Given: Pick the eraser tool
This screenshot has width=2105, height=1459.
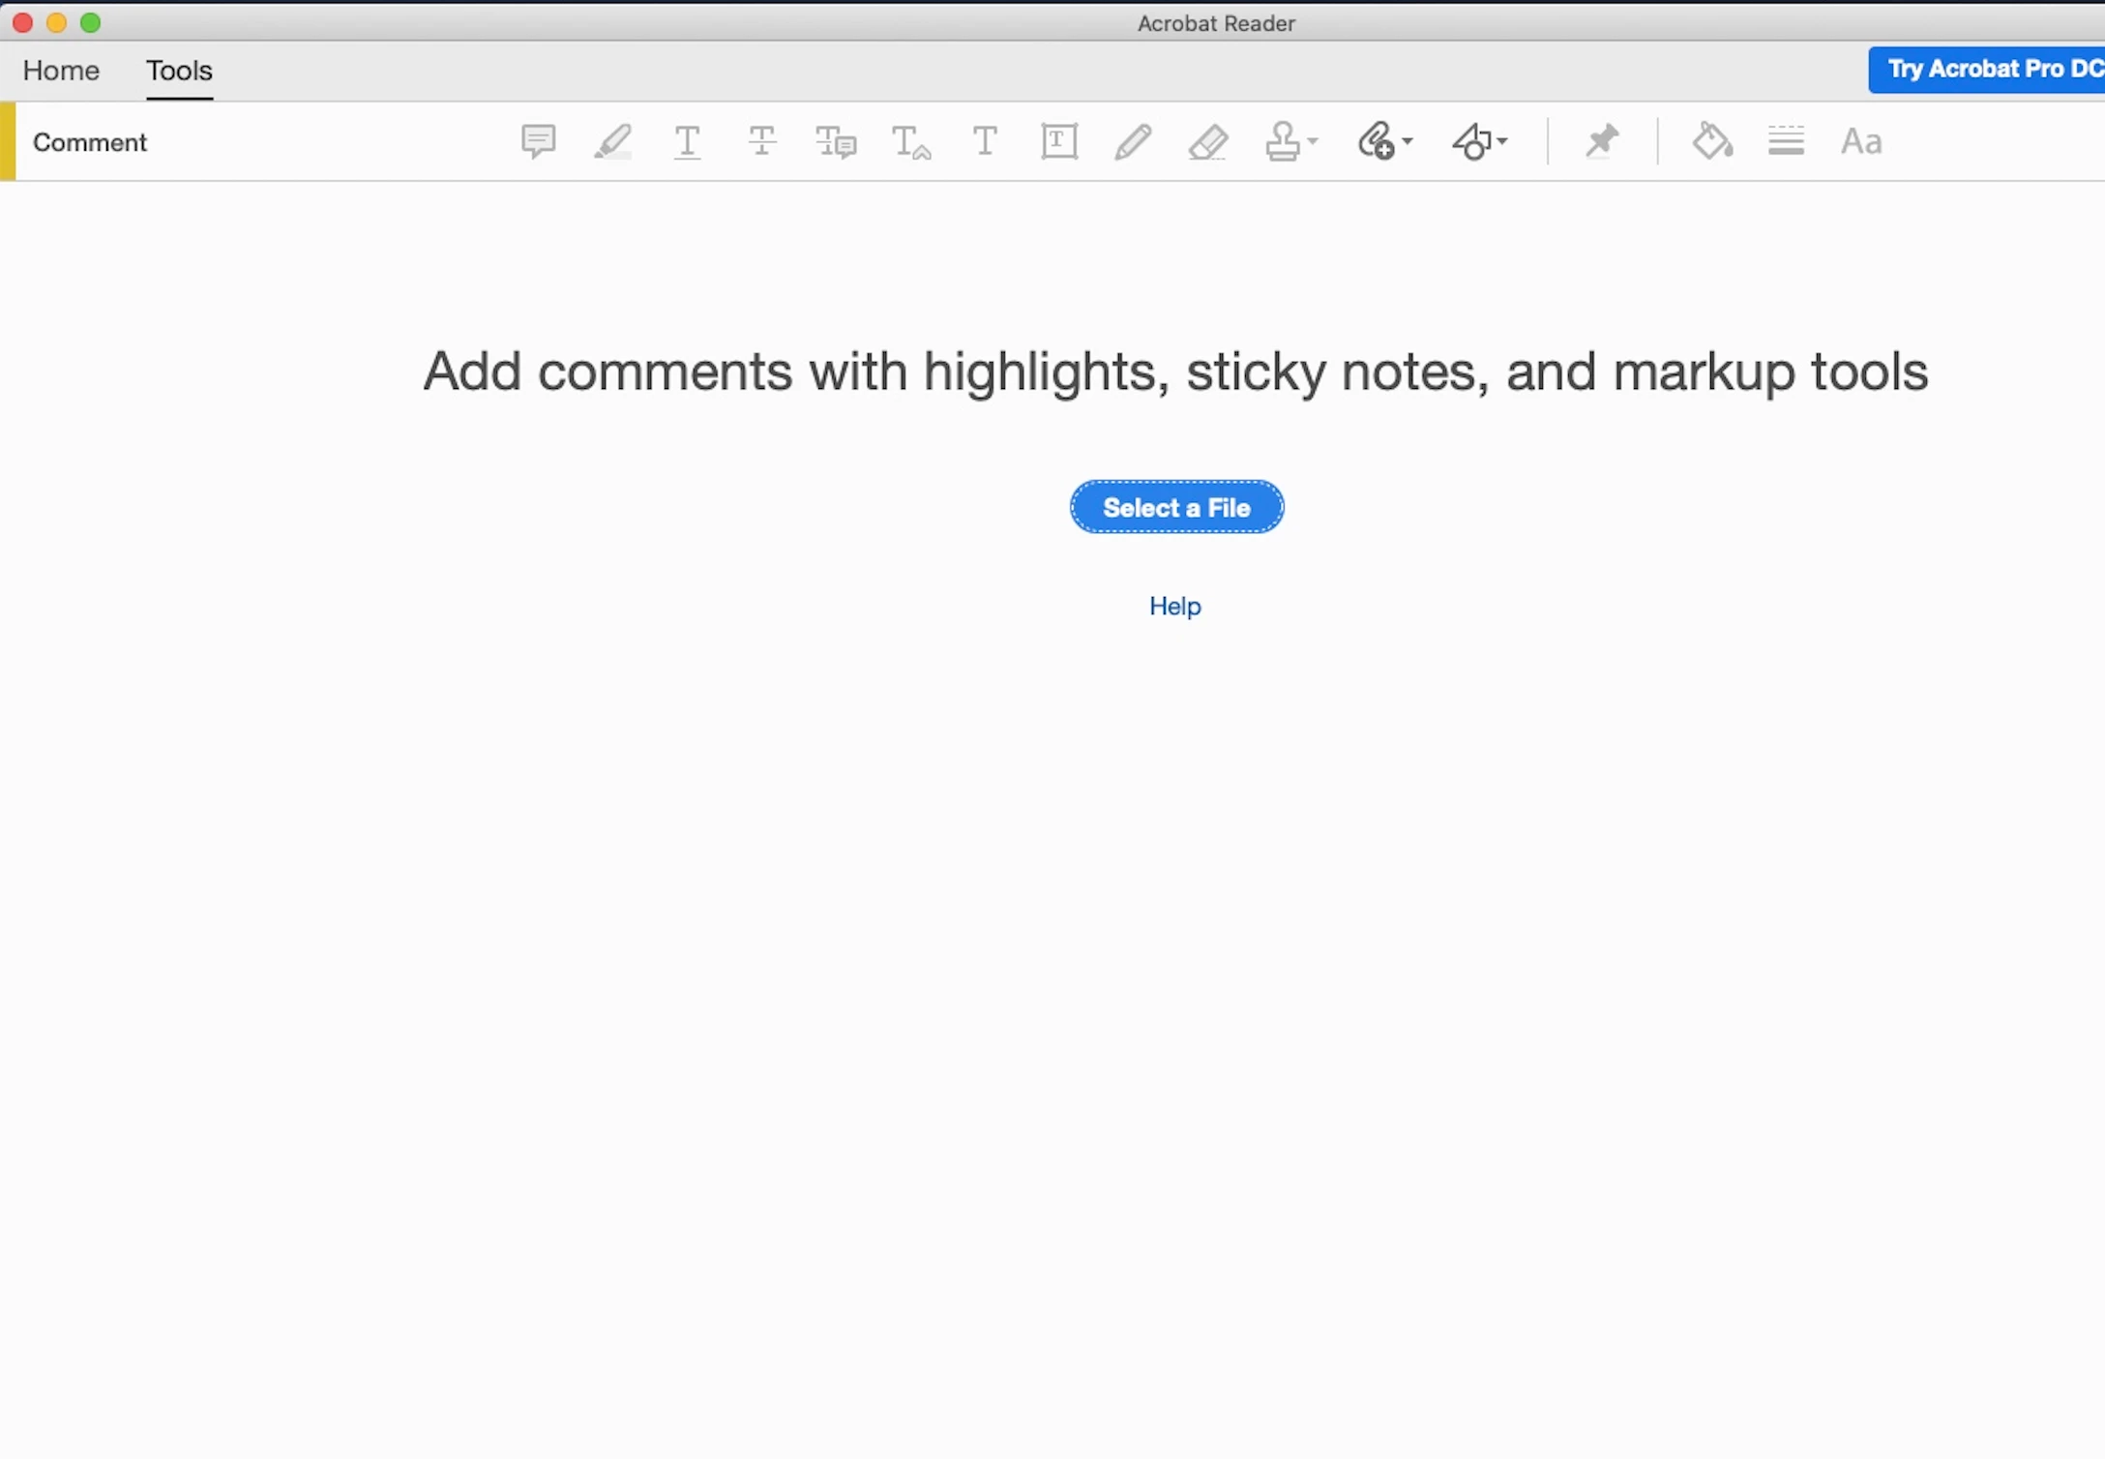Looking at the screenshot, I should pos(1208,141).
